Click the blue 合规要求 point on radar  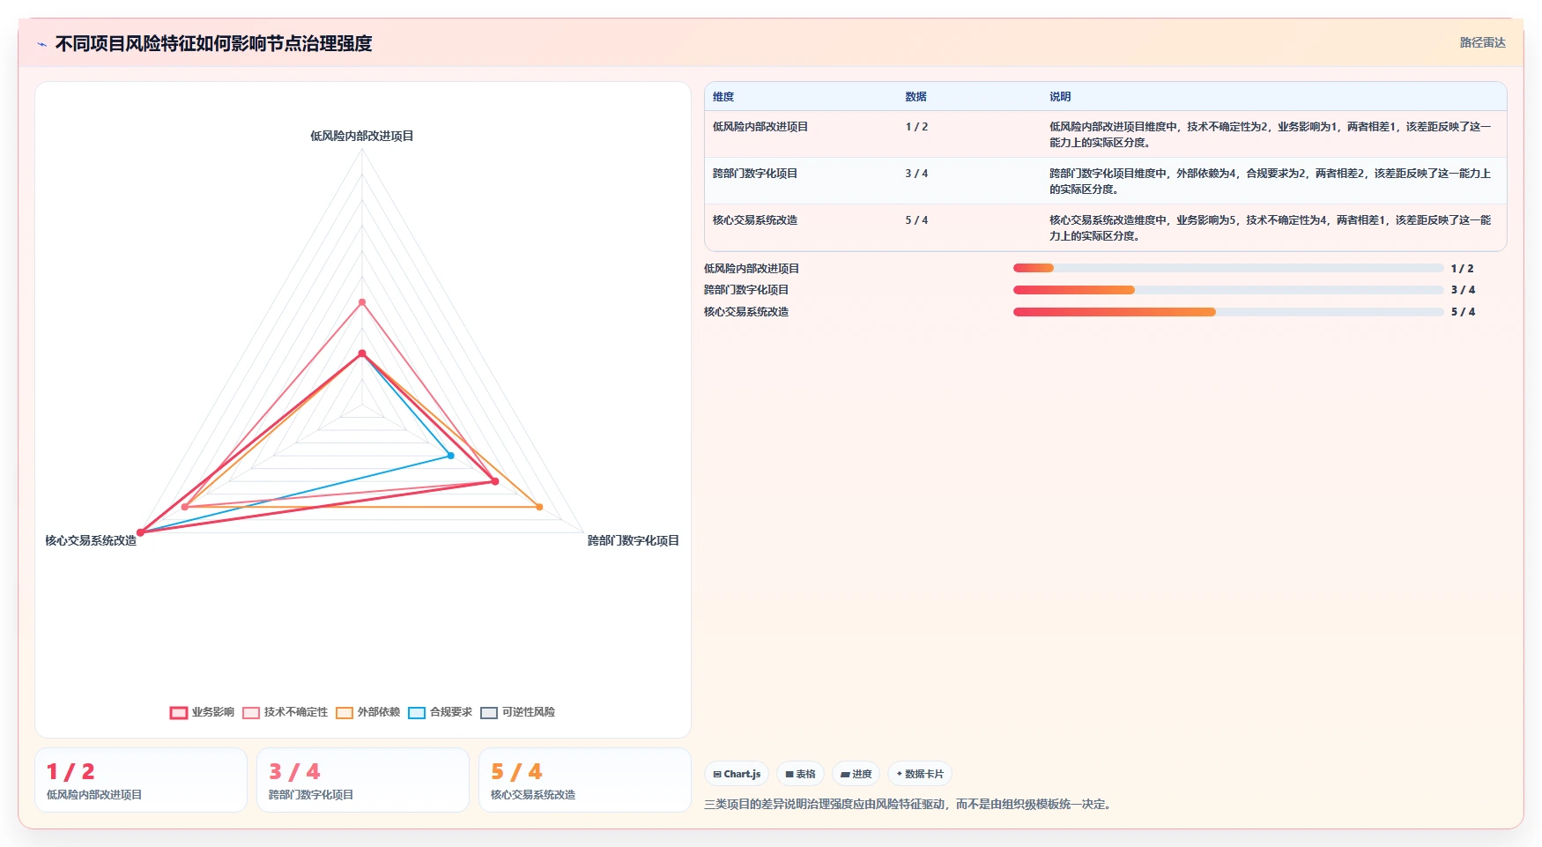tap(451, 456)
